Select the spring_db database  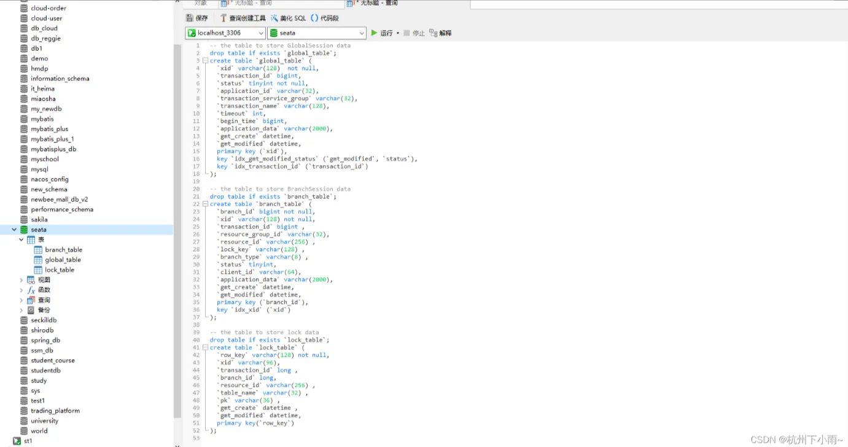[x=45, y=340]
